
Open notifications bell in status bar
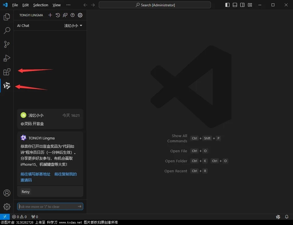[x=287, y=217]
